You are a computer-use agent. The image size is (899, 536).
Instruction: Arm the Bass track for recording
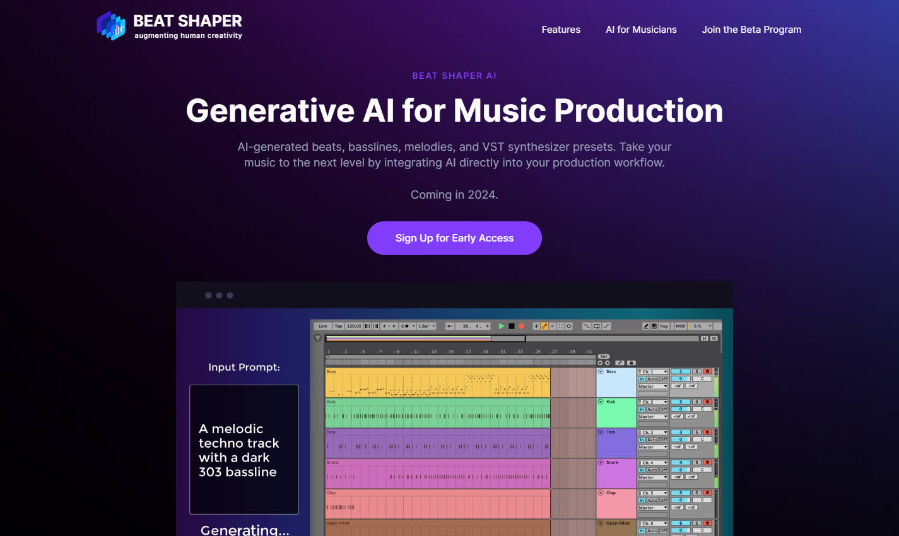click(707, 371)
